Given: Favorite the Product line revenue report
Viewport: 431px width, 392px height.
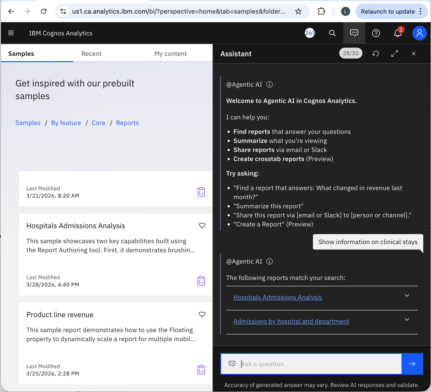Looking at the screenshot, I should coord(202,314).
